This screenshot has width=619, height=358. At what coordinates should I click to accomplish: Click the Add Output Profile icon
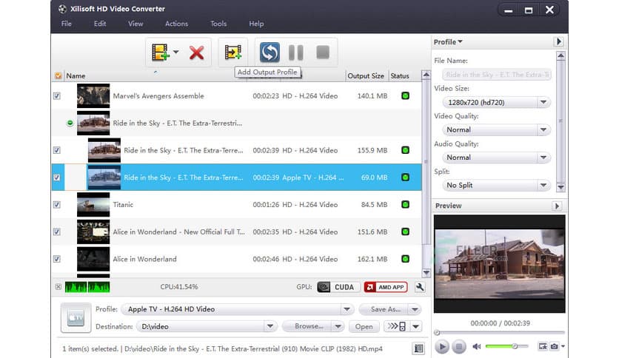233,52
